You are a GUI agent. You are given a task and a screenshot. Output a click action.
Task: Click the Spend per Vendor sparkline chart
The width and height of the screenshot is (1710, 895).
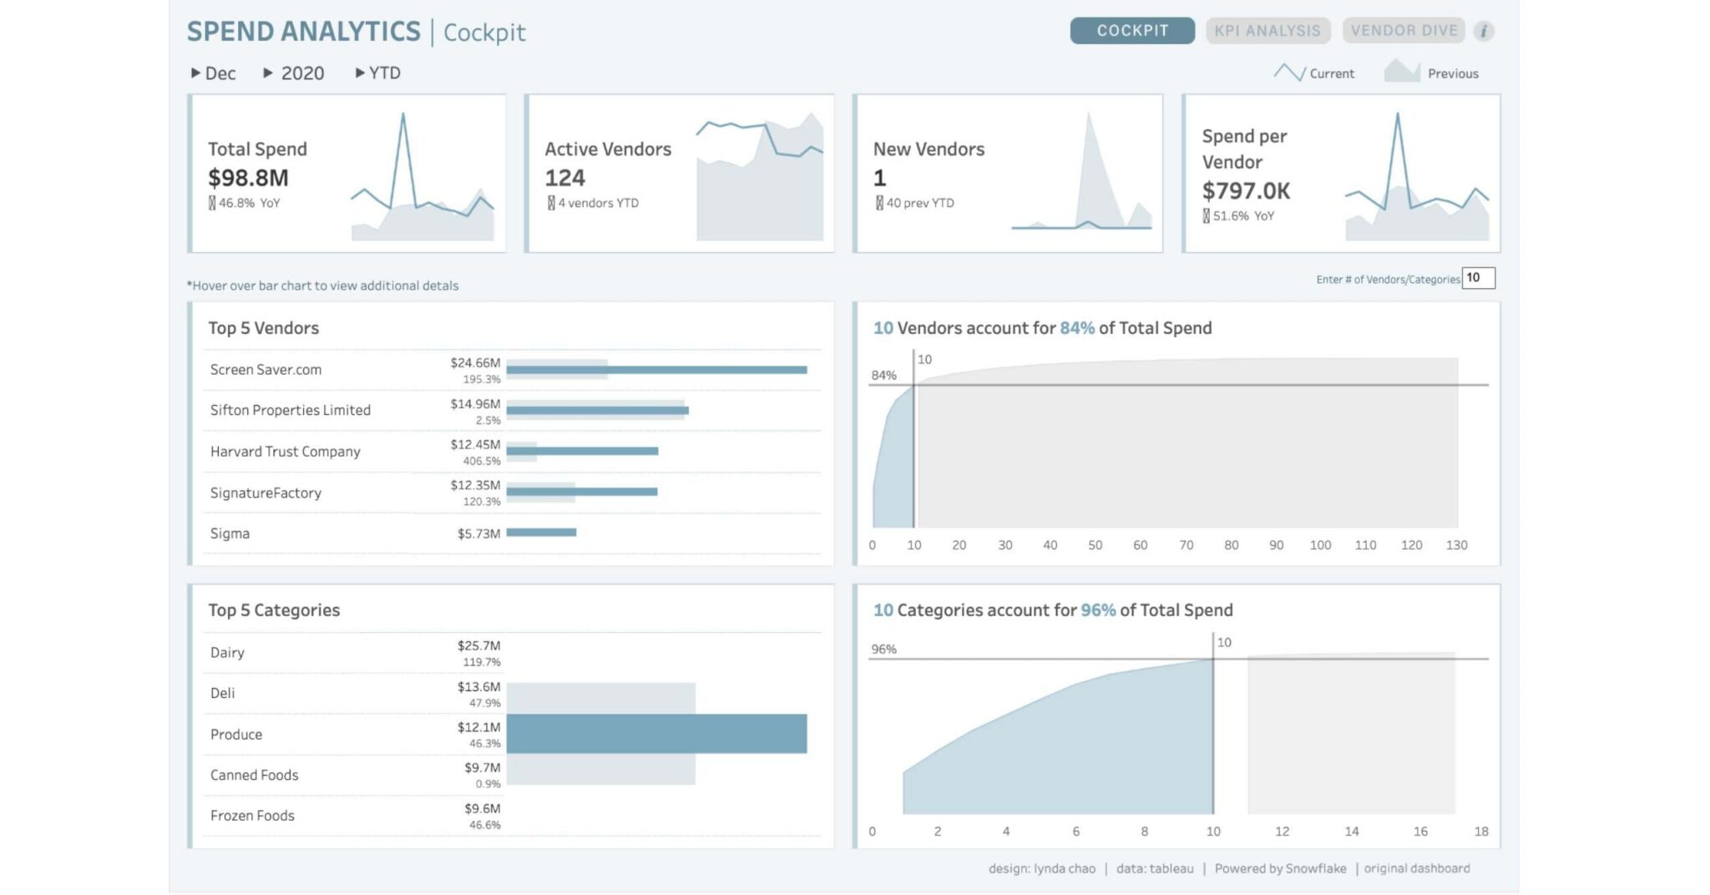1417,176
